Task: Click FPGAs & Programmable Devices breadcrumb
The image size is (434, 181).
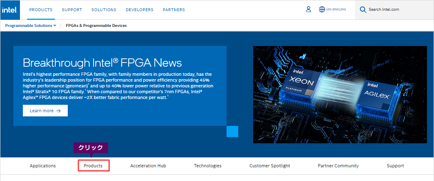Action: [x=96, y=26]
